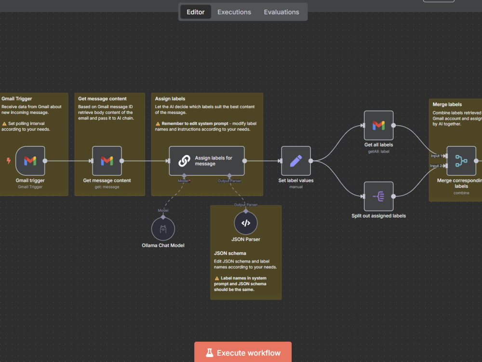Click the 'manual' subtitle under Set label values
The width and height of the screenshot is (482, 362).
click(296, 187)
